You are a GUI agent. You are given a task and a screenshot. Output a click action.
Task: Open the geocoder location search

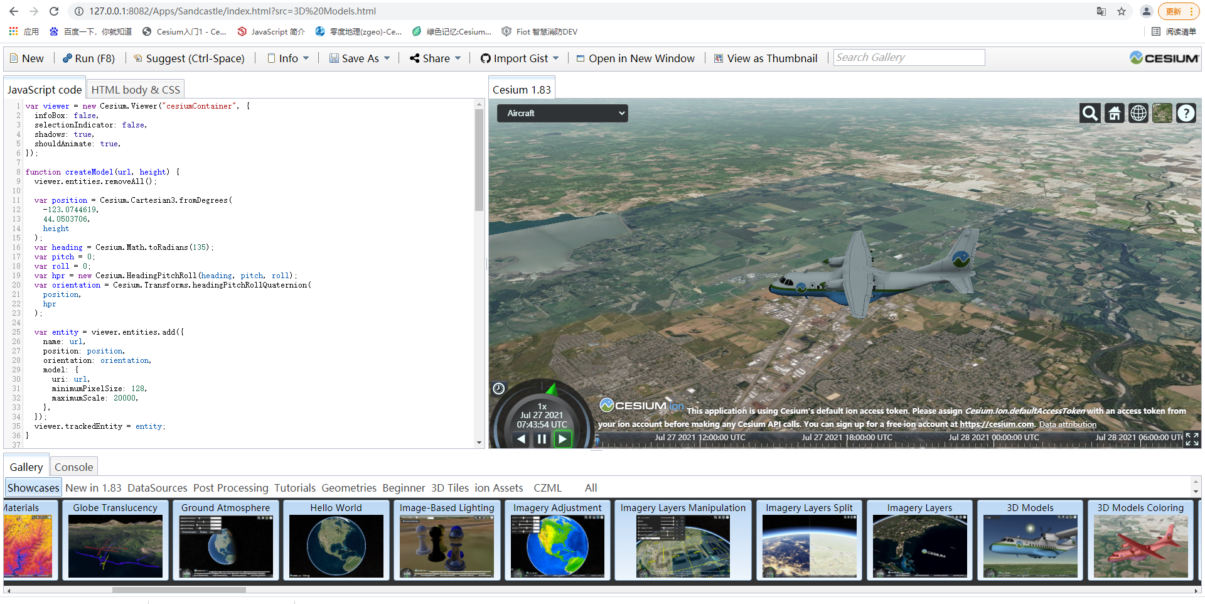pos(1090,113)
